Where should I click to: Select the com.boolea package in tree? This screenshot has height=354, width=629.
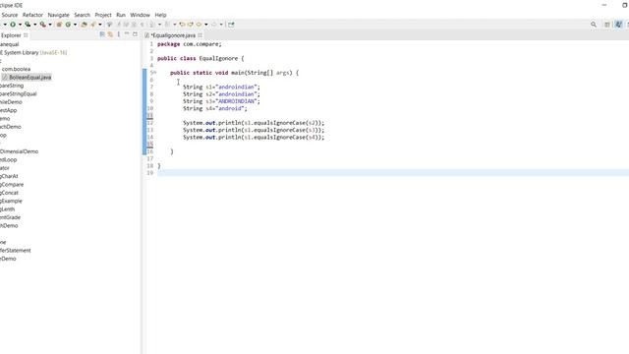pos(16,69)
